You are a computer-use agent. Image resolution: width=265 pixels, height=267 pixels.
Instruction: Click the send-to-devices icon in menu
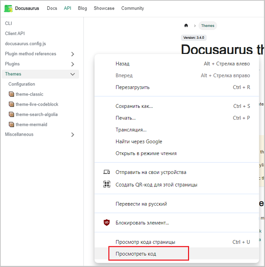point(107,172)
